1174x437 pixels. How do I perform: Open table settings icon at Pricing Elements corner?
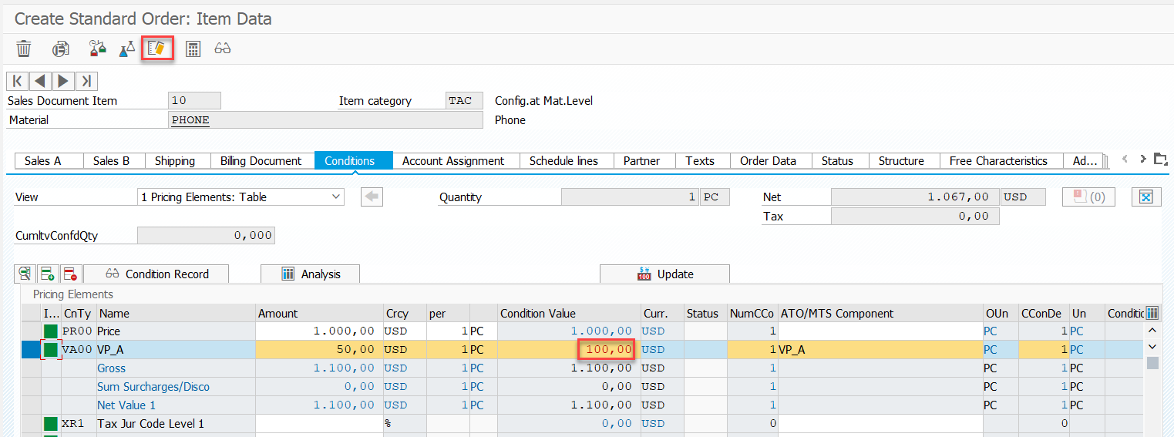(1152, 313)
